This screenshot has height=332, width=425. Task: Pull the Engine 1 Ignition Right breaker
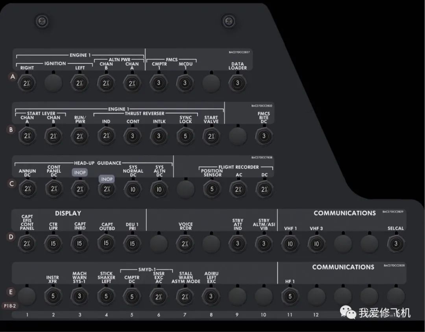click(27, 83)
